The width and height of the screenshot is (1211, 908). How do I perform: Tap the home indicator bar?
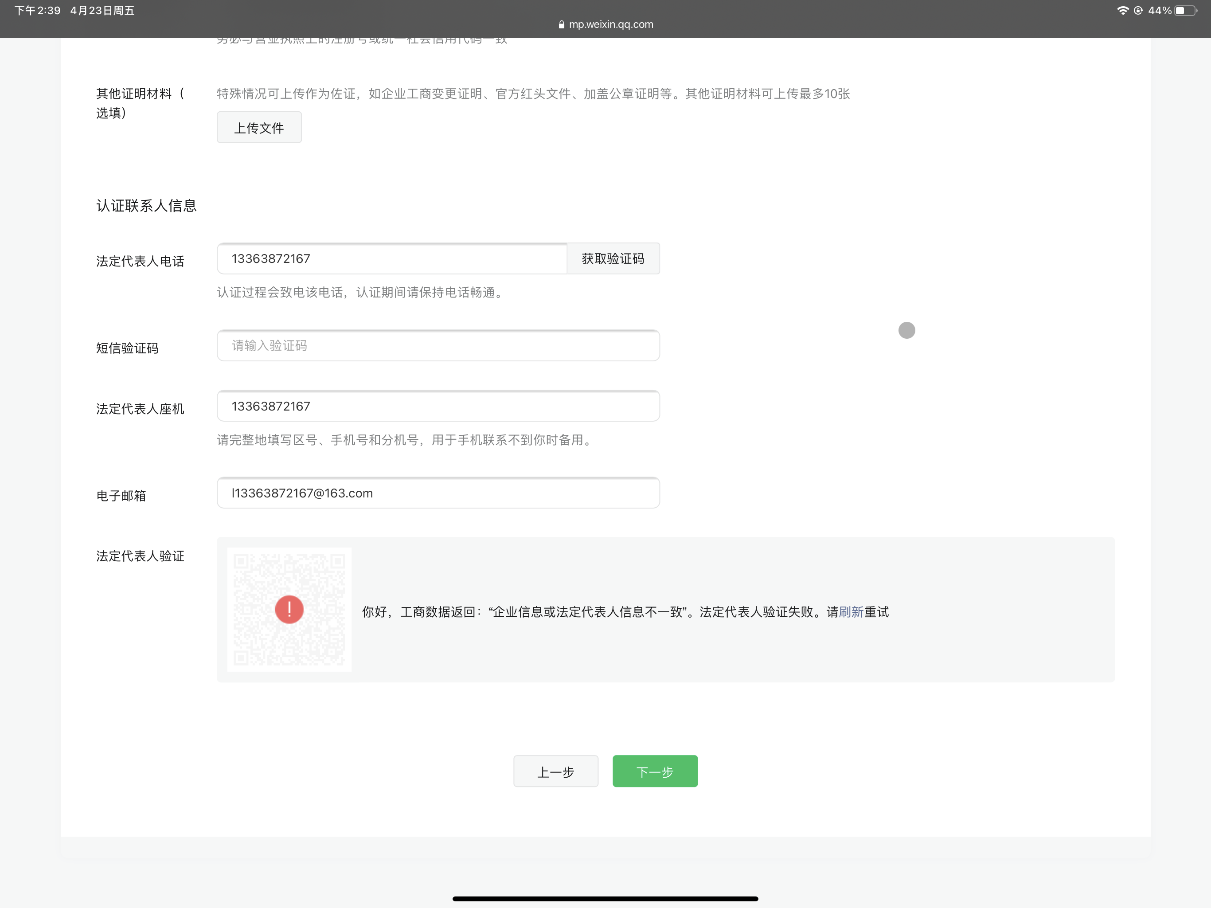(605, 898)
